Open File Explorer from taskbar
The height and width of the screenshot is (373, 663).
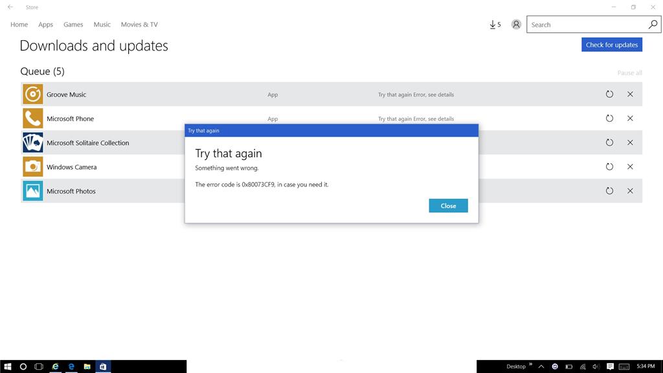point(87,367)
